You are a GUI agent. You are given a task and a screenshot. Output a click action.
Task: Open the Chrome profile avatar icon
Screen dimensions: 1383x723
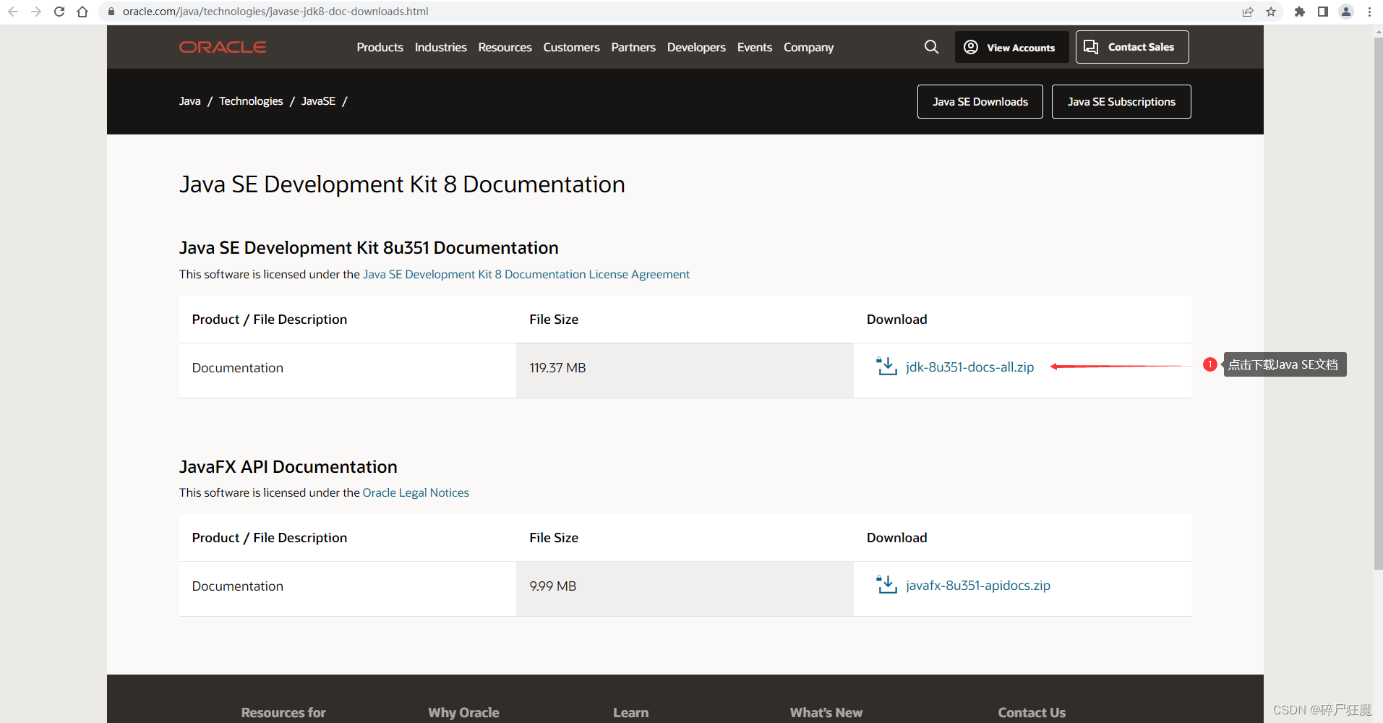click(1346, 12)
